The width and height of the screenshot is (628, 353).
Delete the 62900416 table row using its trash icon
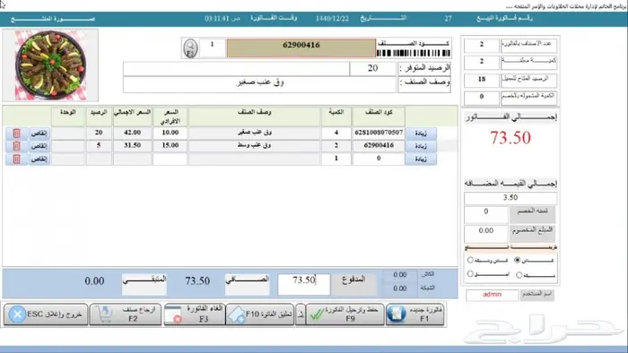[x=16, y=146]
